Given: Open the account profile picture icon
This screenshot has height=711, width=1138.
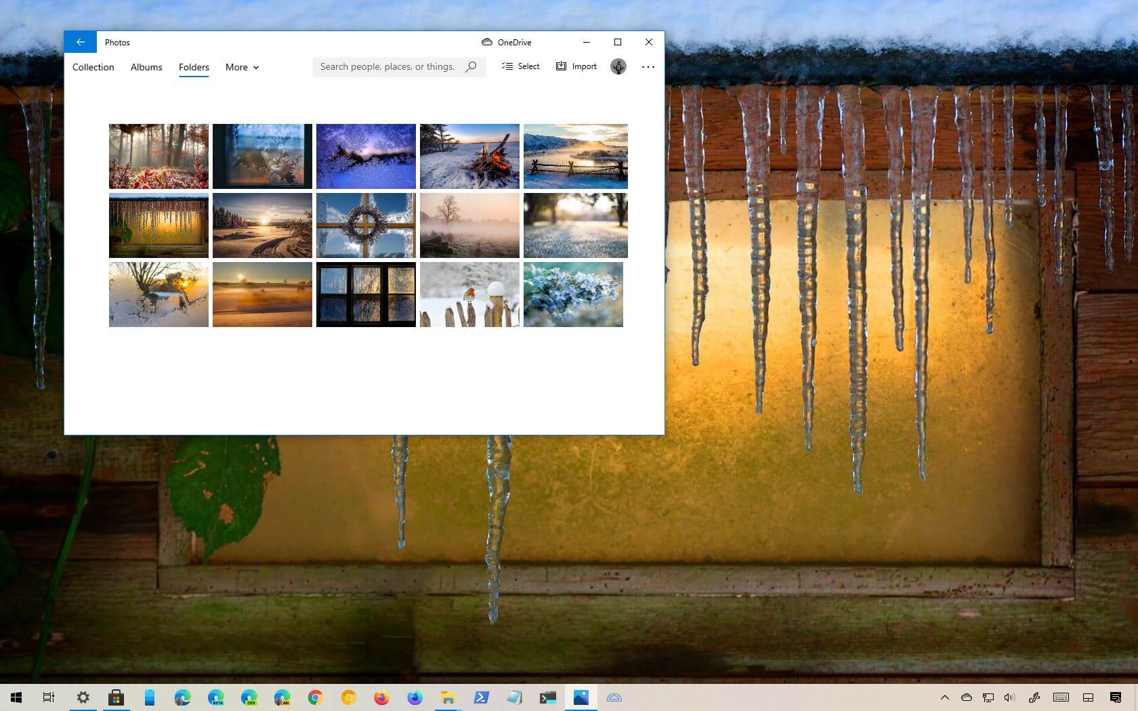Looking at the screenshot, I should tap(618, 66).
